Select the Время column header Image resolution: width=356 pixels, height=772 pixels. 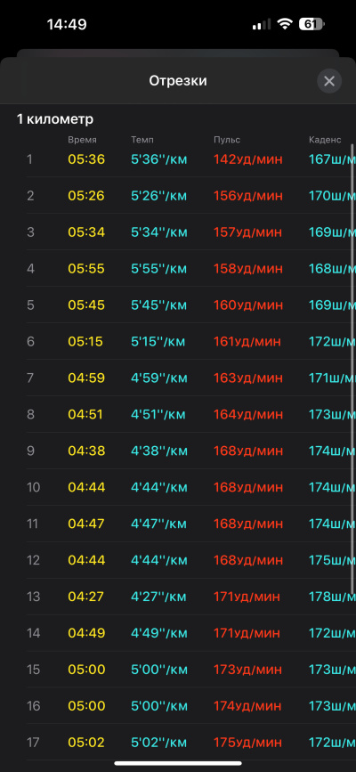[82, 140]
